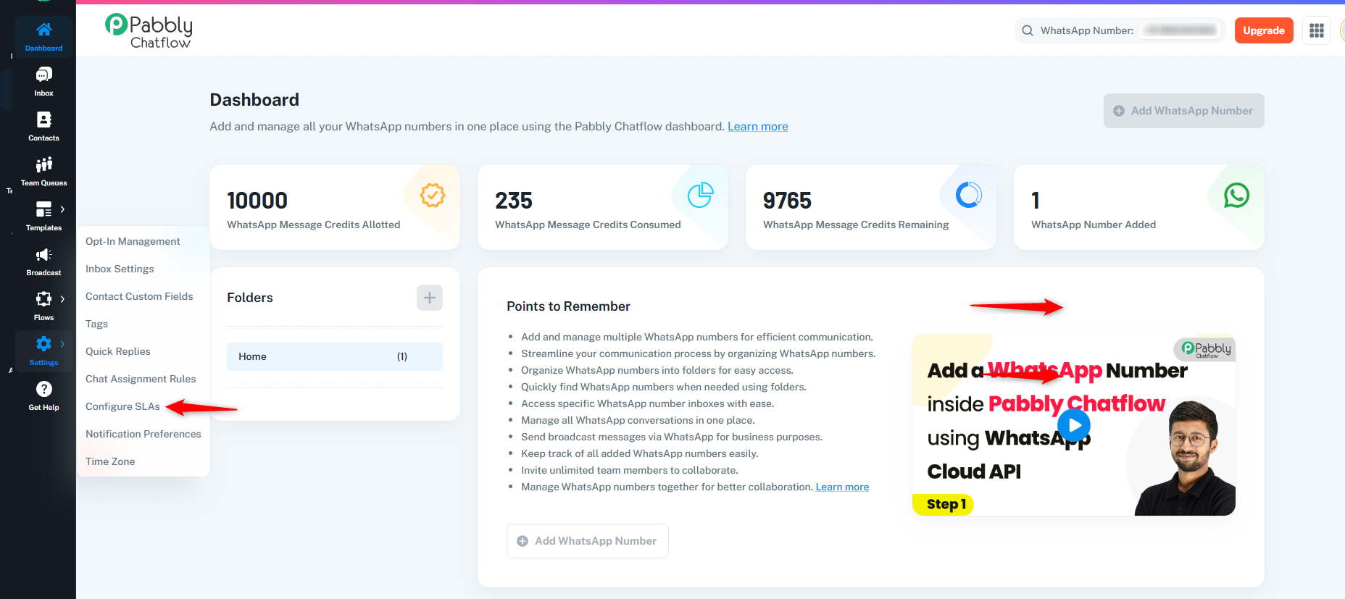Click 'Invite unlimited team members to collaborate.'
The image size is (1345, 599).
630,470
